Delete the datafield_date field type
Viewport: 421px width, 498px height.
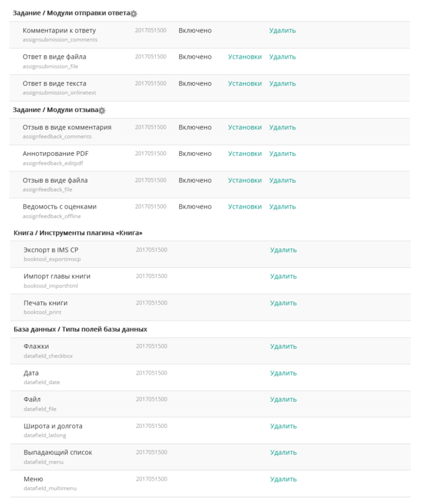pyautogui.click(x=283, y=373)
